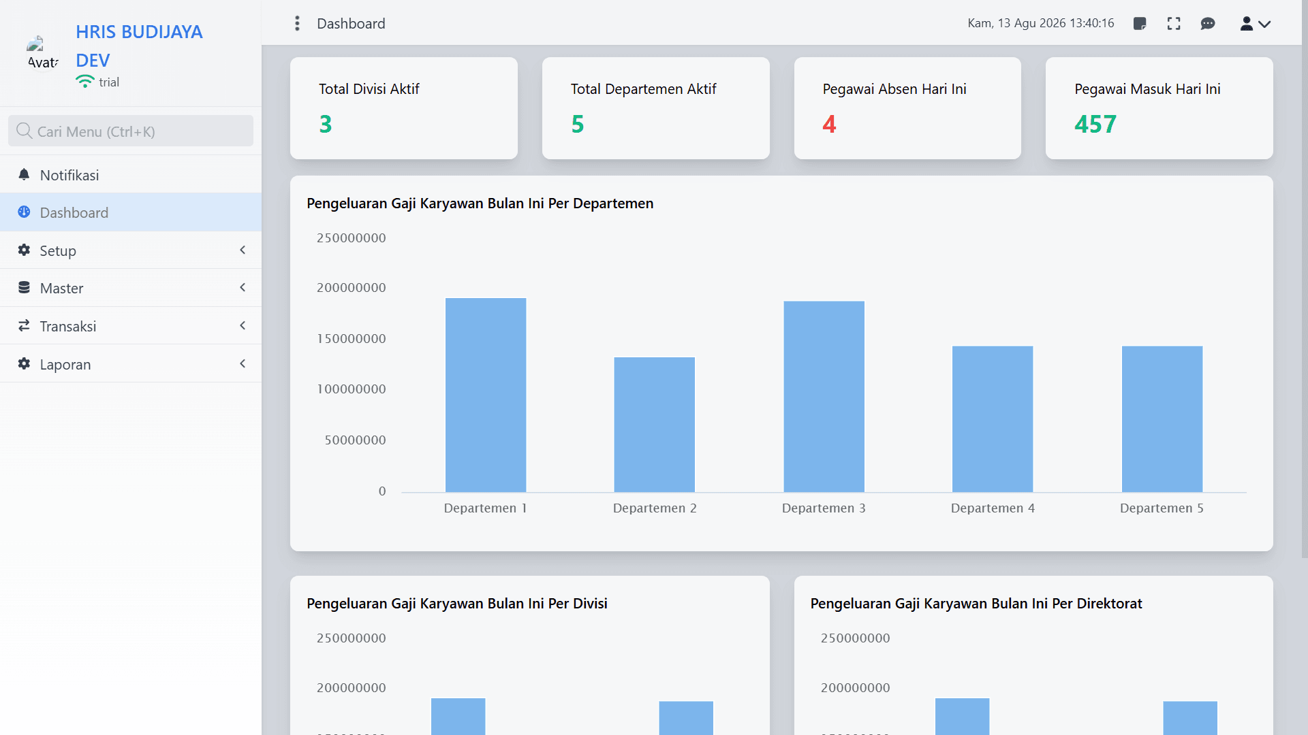The image size is (1308, 735).
Task: Click the Setup gear icon
Action: pos(24,250)
